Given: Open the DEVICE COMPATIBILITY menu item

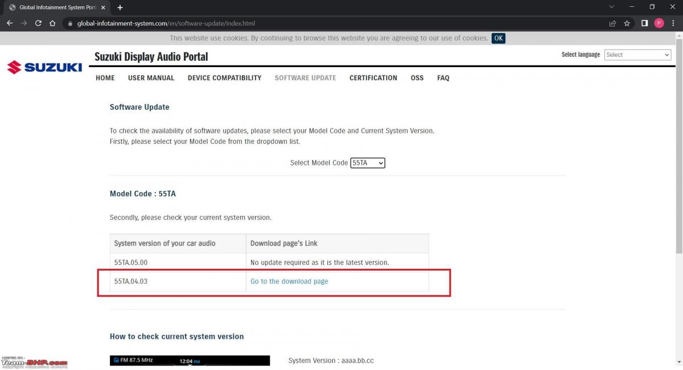Looking at the screenshot, I should tap(225, 78).
